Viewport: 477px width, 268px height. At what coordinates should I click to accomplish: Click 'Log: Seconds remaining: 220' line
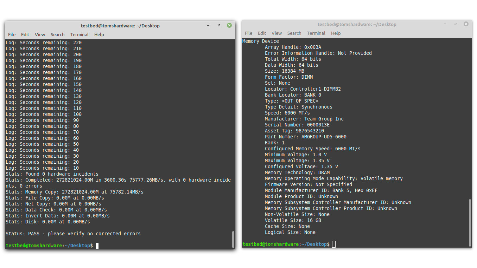pyautogui.click(x=44, y=43)
